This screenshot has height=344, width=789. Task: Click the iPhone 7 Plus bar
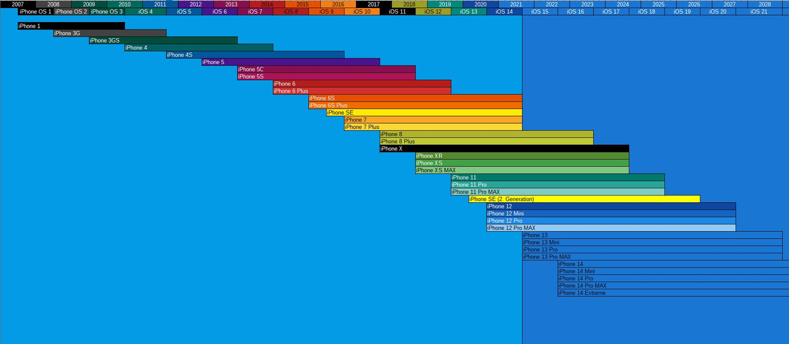(433, 127)
